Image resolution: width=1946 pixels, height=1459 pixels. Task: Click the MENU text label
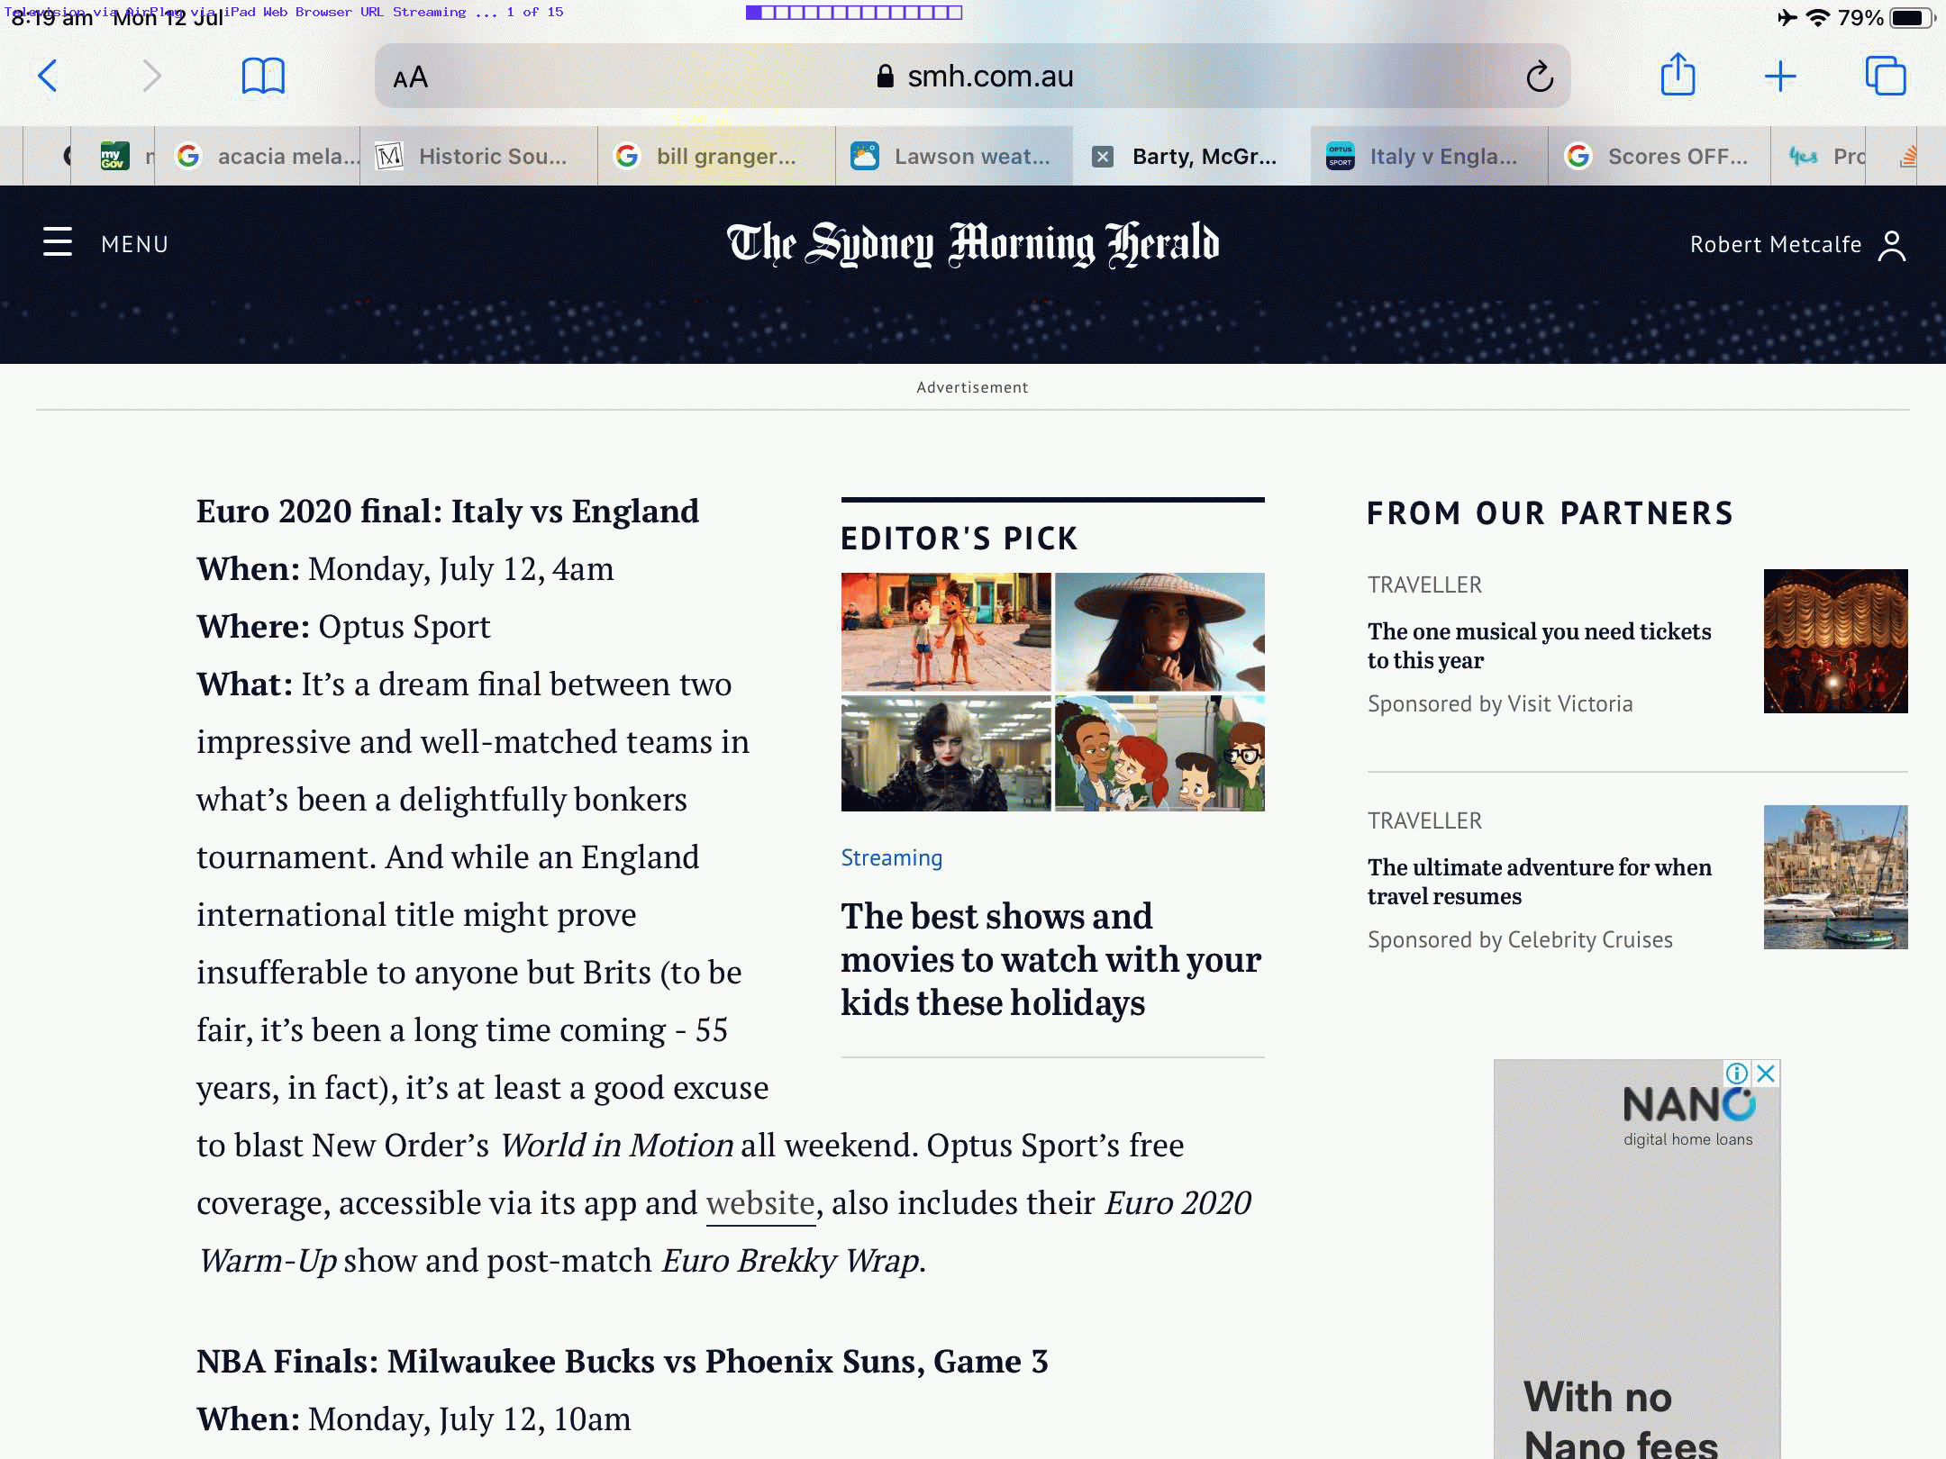point(135,244)
